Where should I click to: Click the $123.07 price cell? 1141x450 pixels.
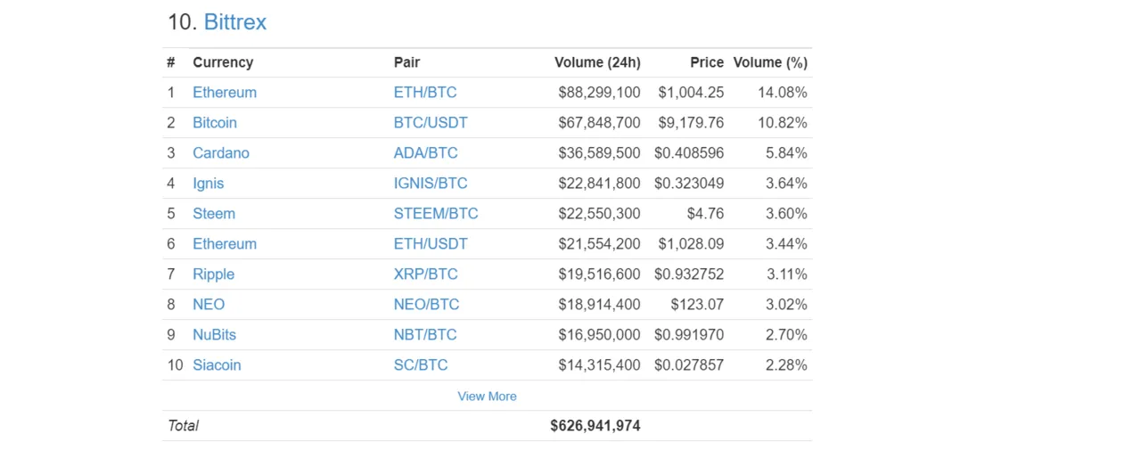point(697,305)
